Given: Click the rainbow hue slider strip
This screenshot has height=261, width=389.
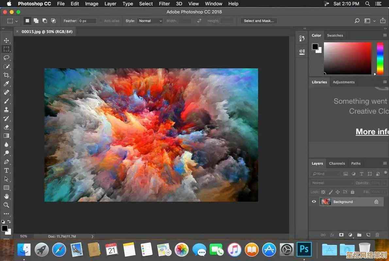Looking at the screenshot, I should (x=380, y=58).
